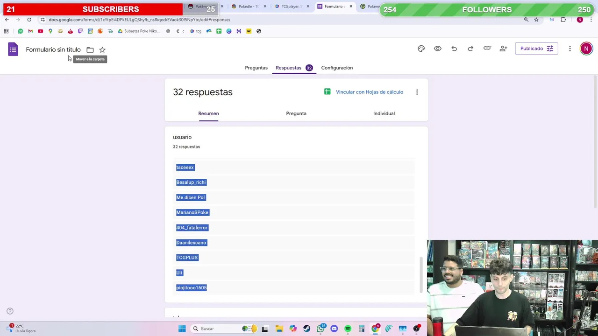Image resolution: width=598 pixels, height=336 pixels.
Task: Open the browser extensions puzzle icon
Action: click(x=563, y=20)
